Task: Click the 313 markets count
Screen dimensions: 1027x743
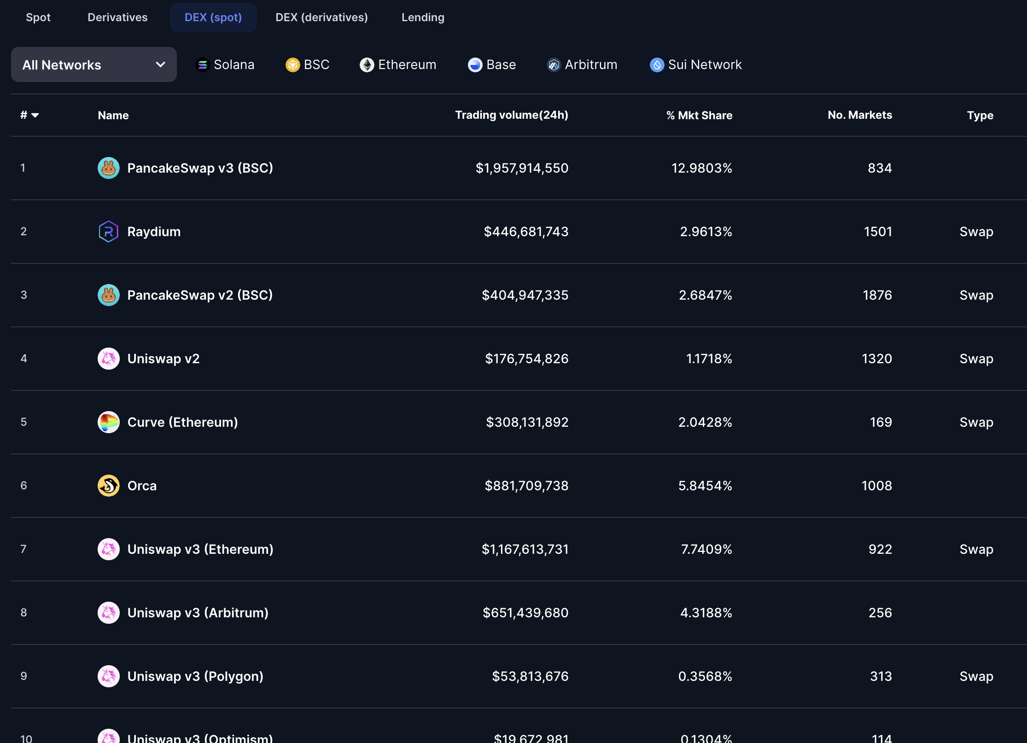Action: (881, 676)
